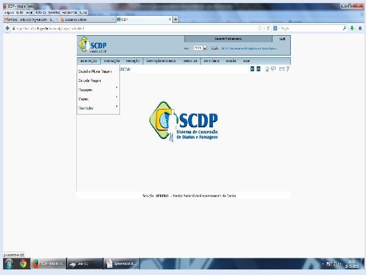Click the Firefox SCDP taskbar button
This screenshot has height=275, width=366.
(x=49, y=264)
